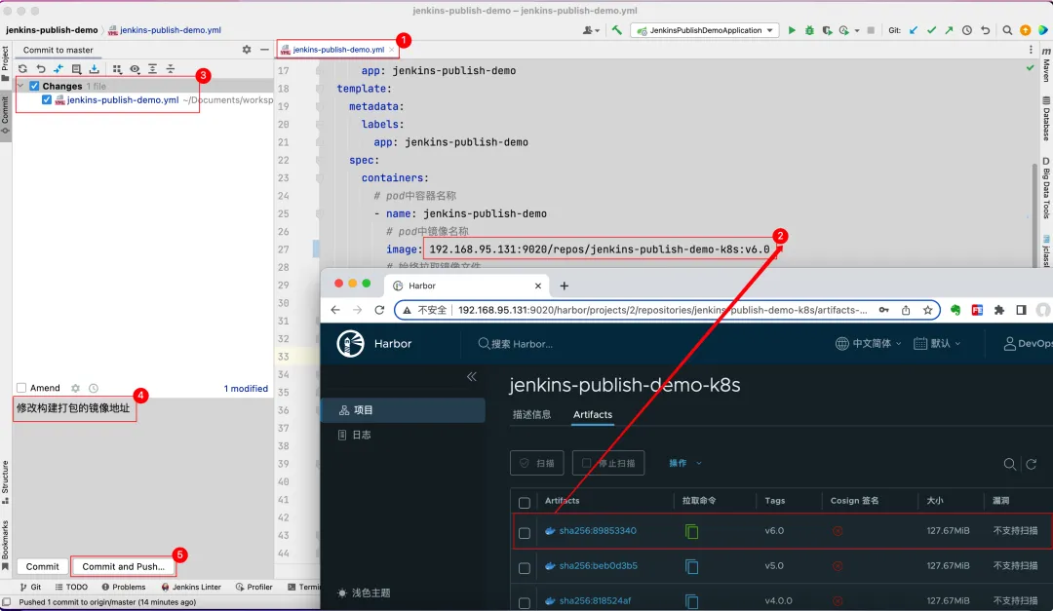This screenshot has width=1053, height=611.
Task: Switch Harbor to light theme (浅色主题)
Action: click(x=364, y=592)
